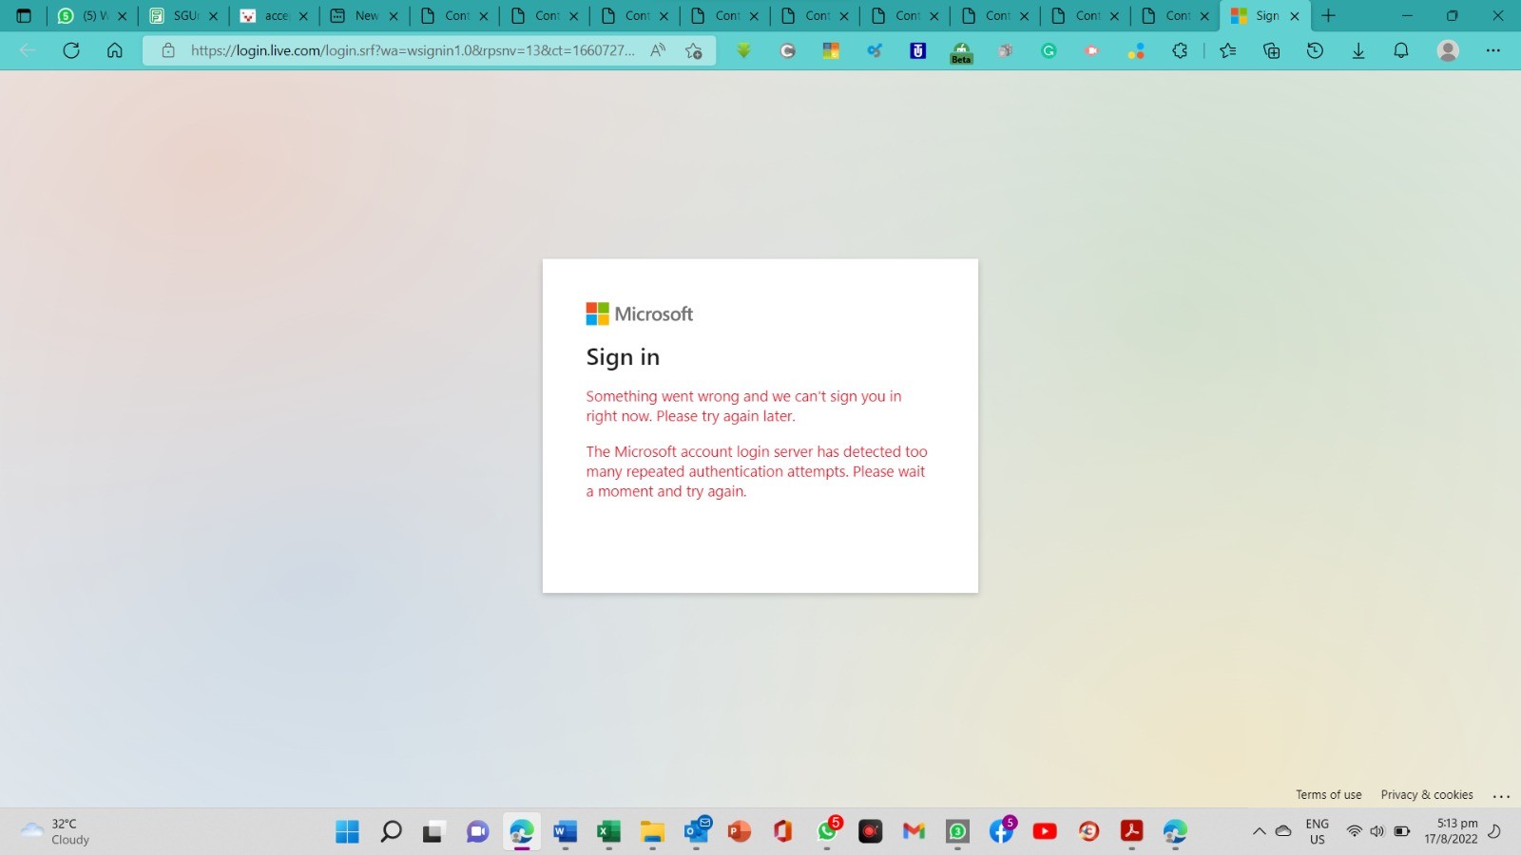Open the volume speaker icon in tray

[1377, 831]
